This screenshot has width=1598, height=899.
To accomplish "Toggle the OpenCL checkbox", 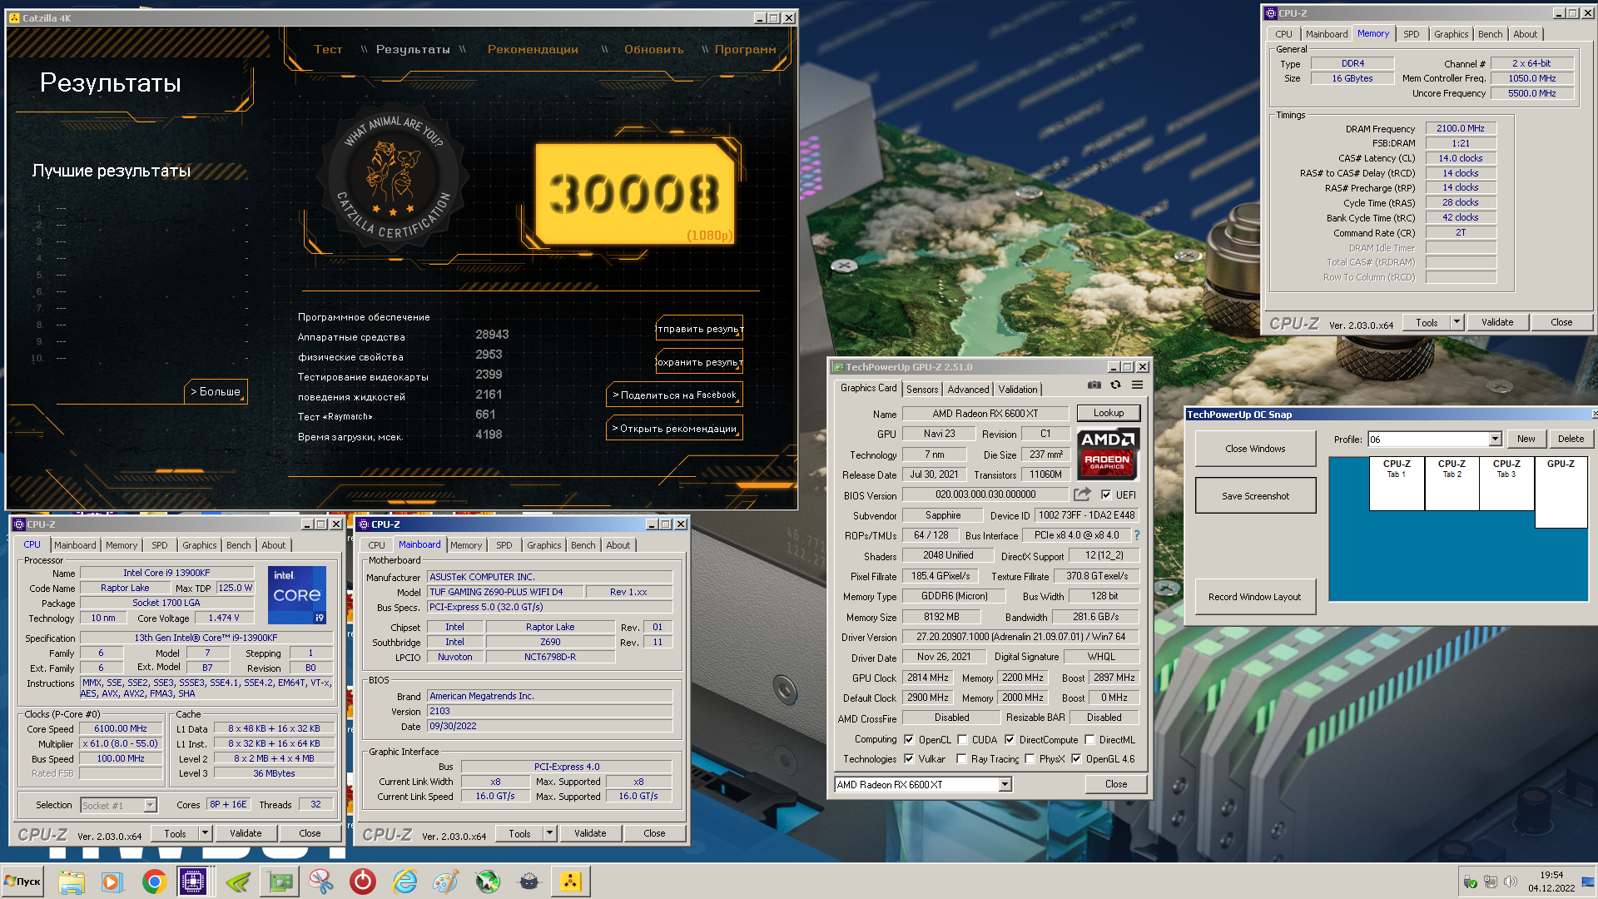I will [x=909, y=739].
